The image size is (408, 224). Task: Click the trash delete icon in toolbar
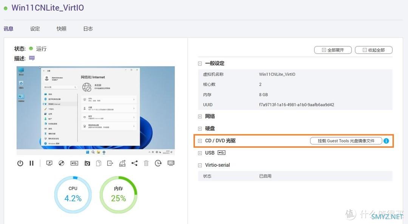pyautogui.click(x=146, y=163)
